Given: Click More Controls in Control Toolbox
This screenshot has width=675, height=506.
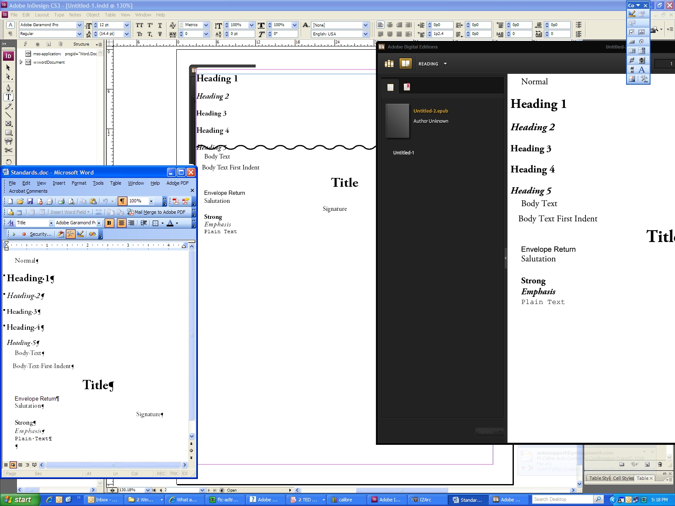Looking at the screenshot, I should tap(644, 79).
